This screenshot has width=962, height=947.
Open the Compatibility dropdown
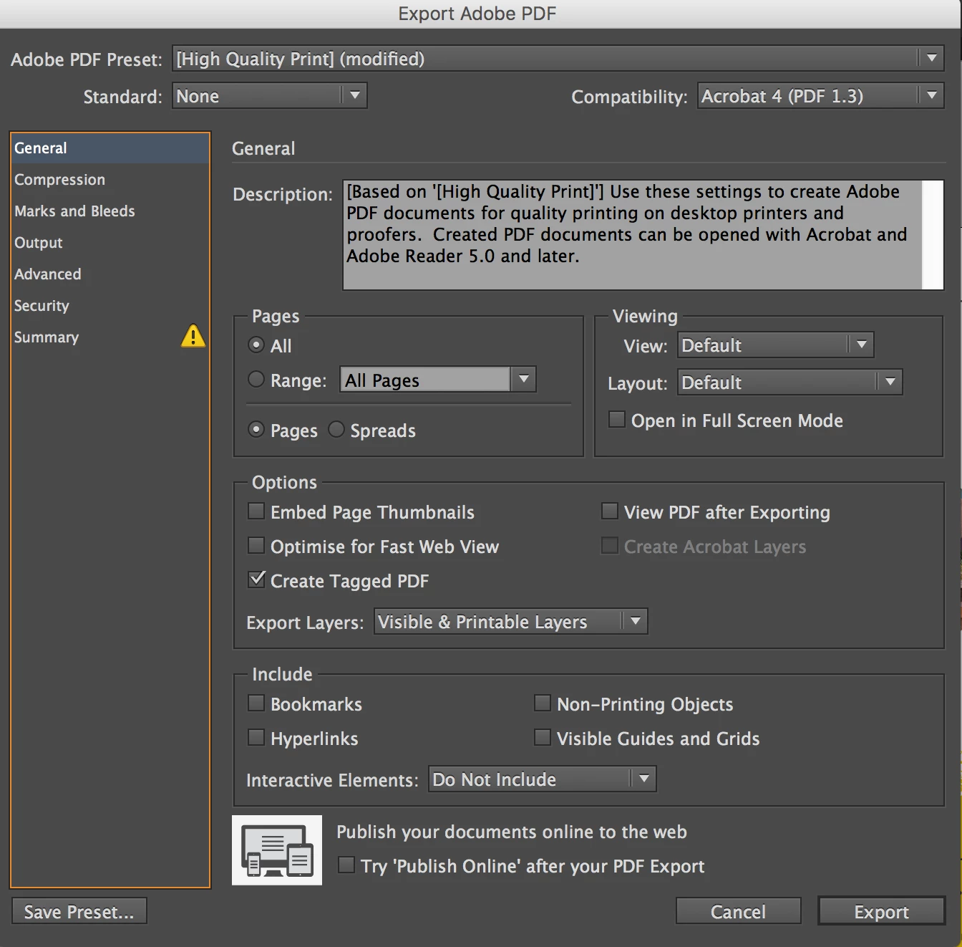point(821,95)
